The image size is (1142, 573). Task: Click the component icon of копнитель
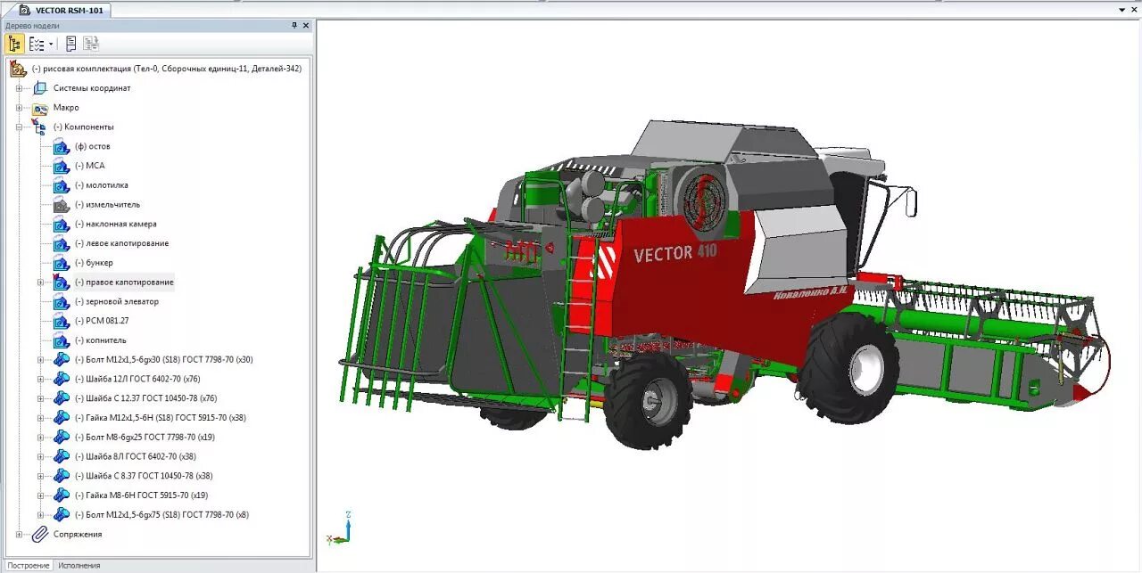point(62,340)
